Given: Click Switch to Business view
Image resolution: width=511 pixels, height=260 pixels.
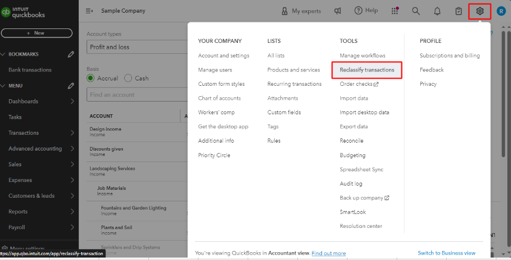Looking at the screenshot, I should pos(446,253).
